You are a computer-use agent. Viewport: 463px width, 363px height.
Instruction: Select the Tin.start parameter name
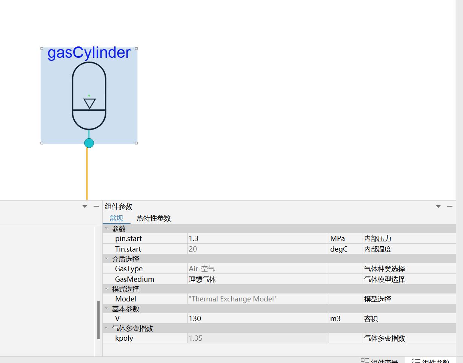pos(128,249)
